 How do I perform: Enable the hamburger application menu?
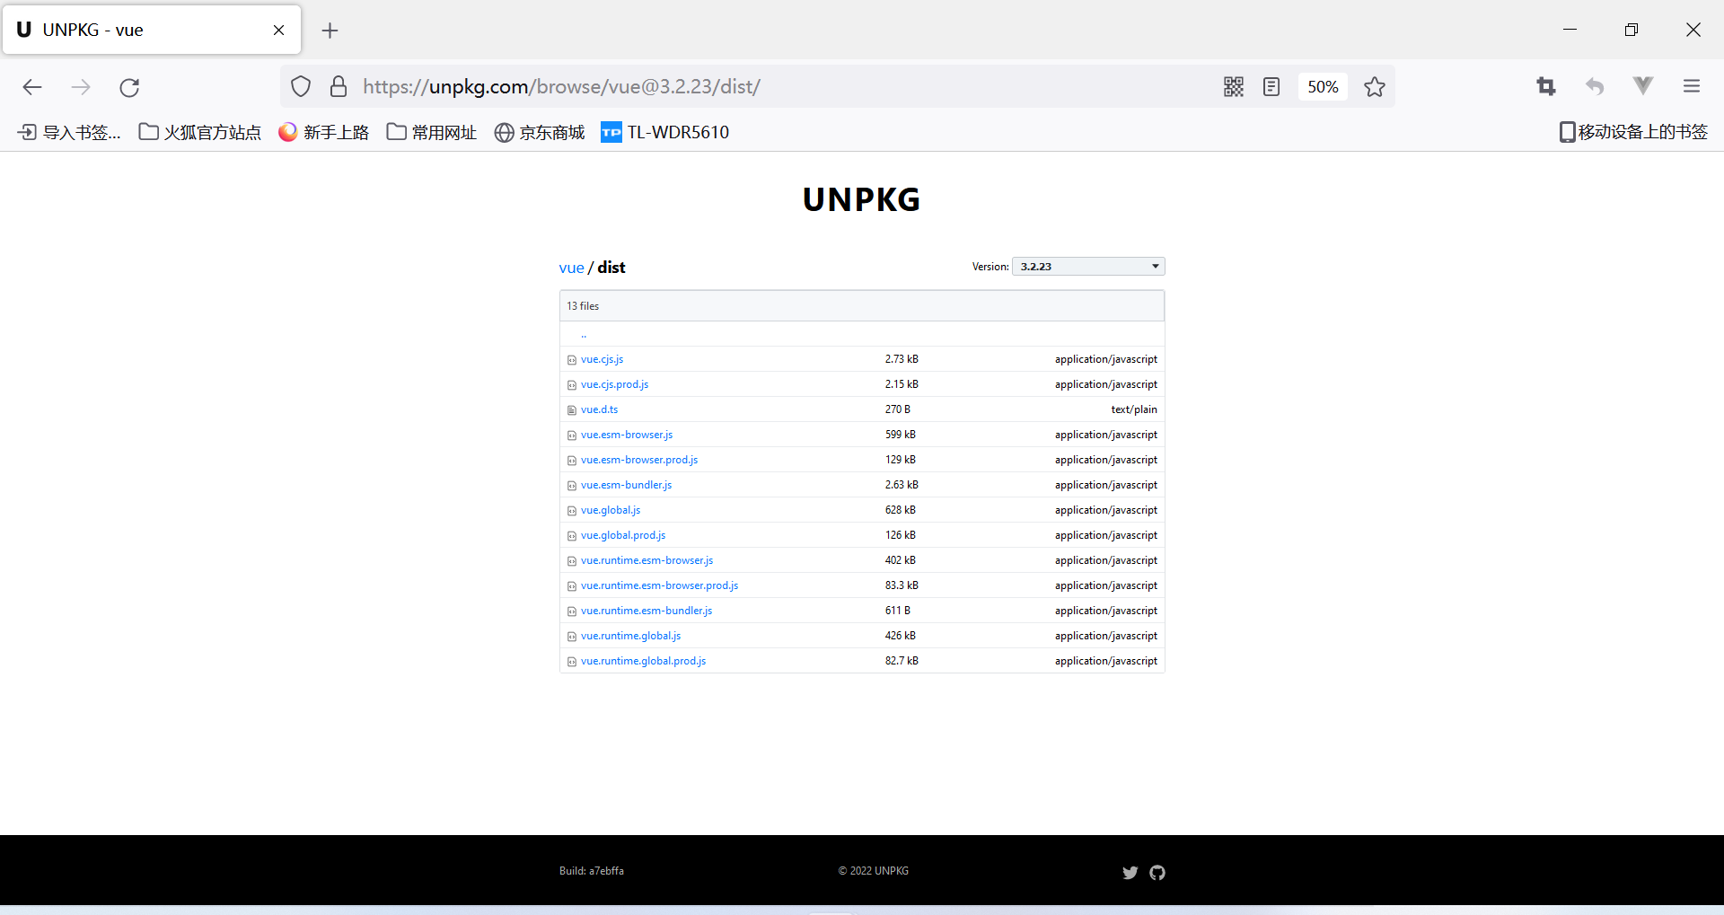(1692, 86)
